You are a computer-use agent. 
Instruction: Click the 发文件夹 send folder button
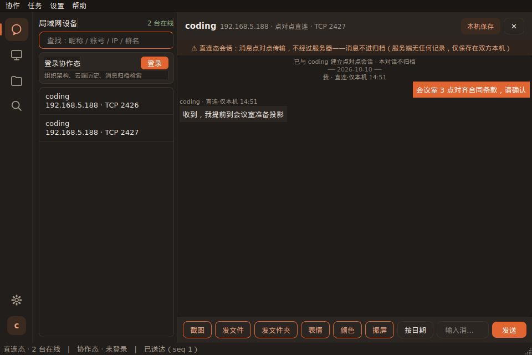pos(276,330)
